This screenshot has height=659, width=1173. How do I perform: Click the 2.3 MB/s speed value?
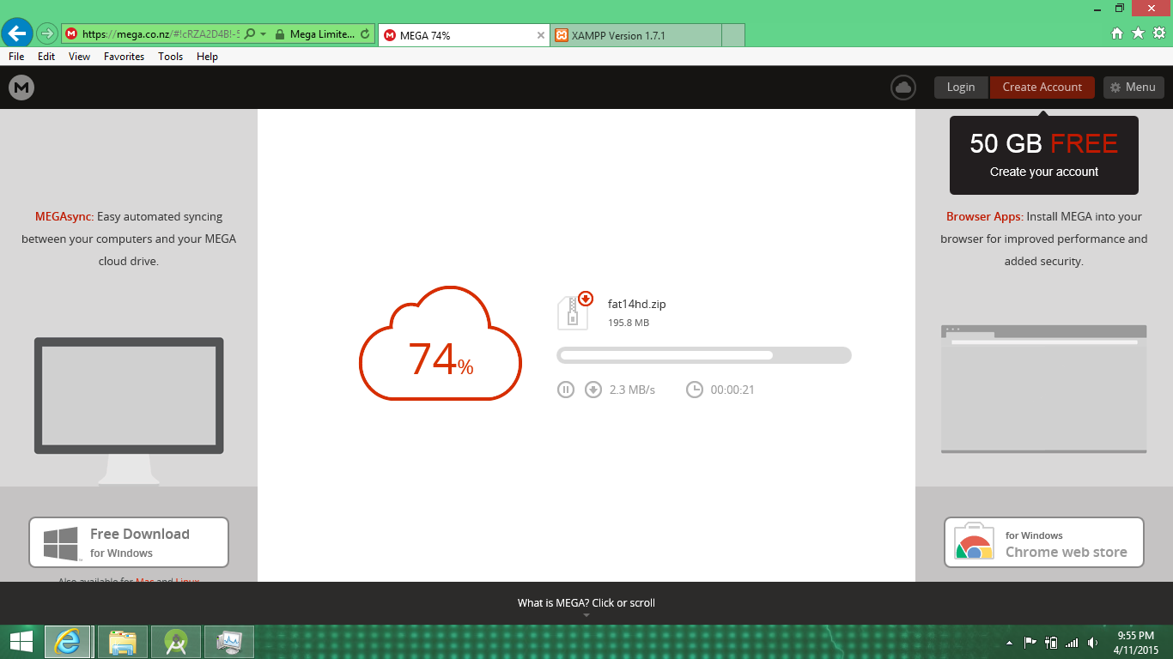[x=632, y=390]
